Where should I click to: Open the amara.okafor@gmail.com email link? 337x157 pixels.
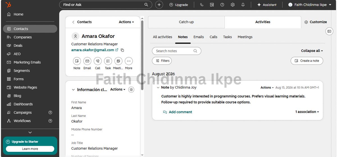click(x=93, y=50)
